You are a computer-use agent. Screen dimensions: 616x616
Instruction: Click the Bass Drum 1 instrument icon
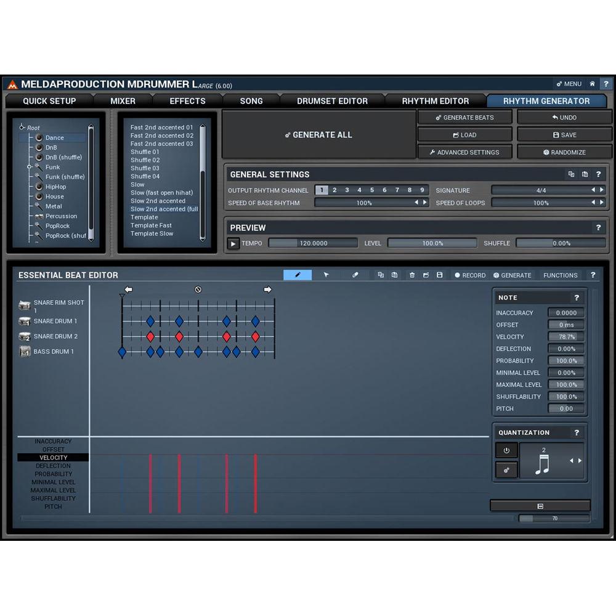(x=25, y=351)
